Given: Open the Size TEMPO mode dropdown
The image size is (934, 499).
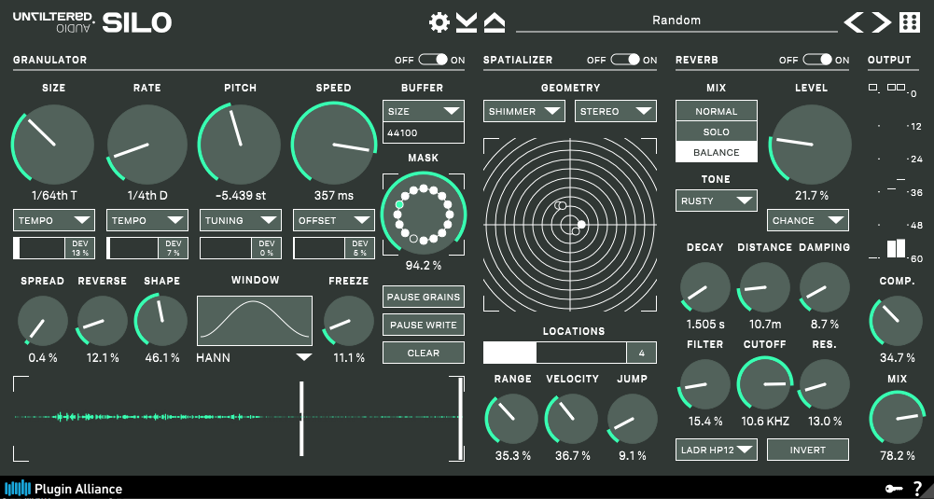Looking at the screenshot, I should click(x=54, y=220).
